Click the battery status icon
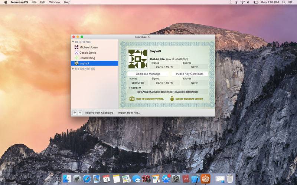297x185 pixels. (256, 2)
